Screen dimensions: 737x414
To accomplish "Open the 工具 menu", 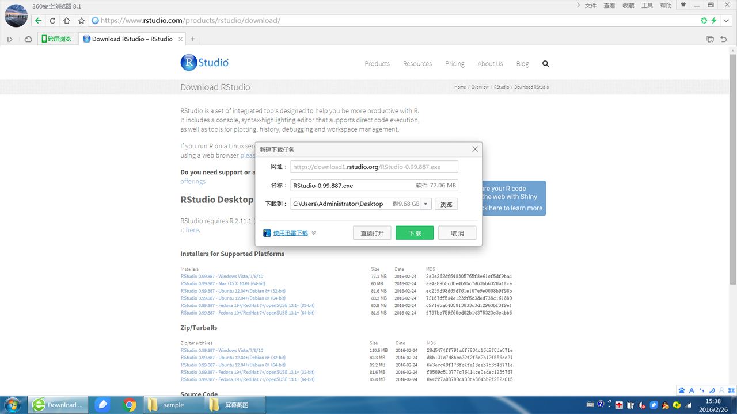I will point(647,6).
